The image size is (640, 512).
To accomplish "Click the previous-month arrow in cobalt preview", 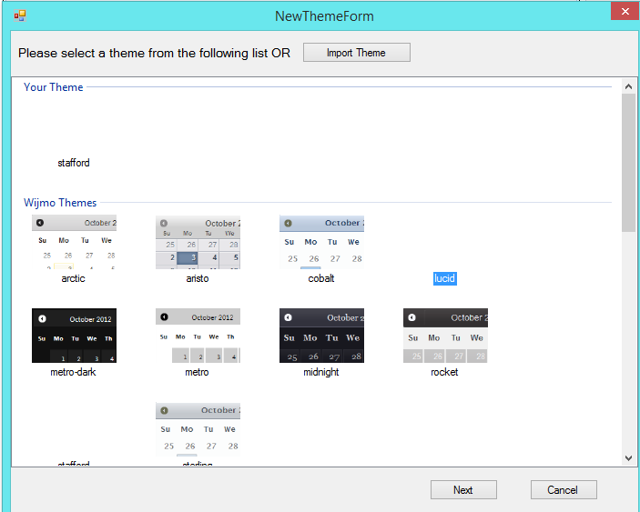I will (288, 223).
